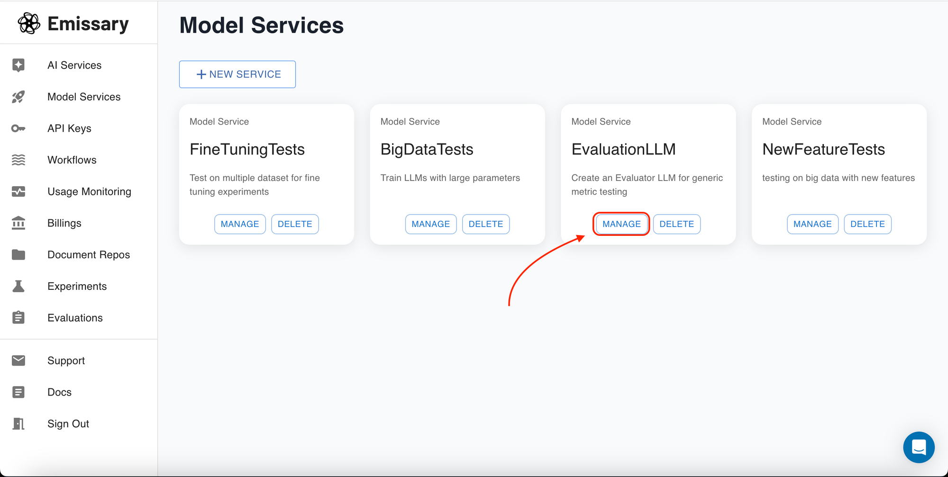Image resolution: width=948 pixels, height=477 pixels.
Task: Delete the FineTuningTests service
Action: [295, 224]
